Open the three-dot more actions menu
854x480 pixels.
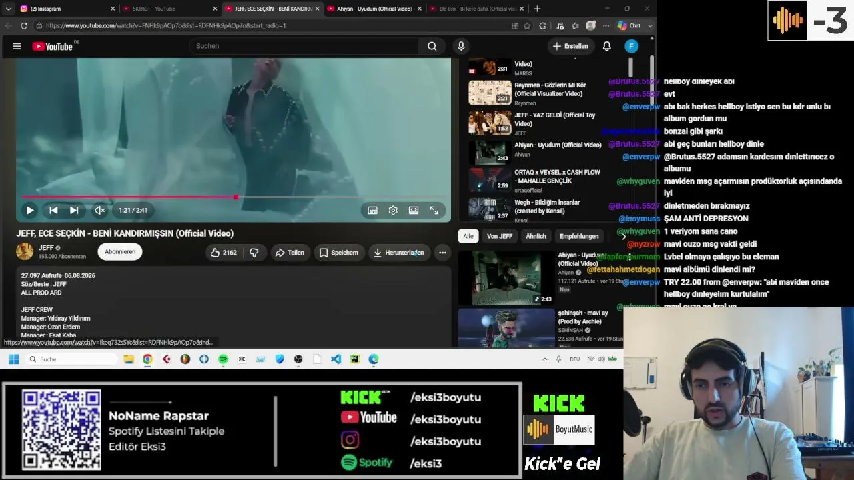pos(442,253)
